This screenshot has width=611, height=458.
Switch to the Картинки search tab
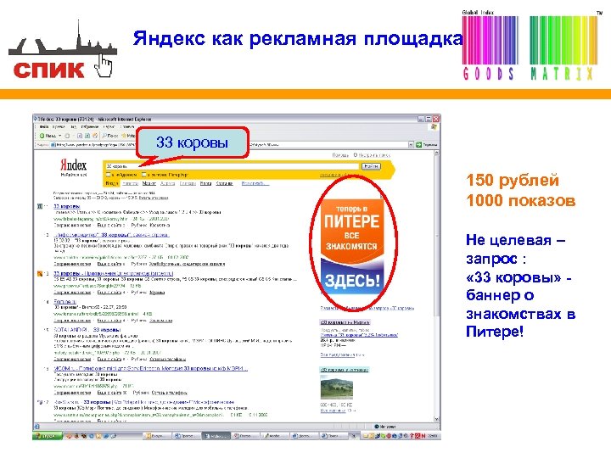224,183
